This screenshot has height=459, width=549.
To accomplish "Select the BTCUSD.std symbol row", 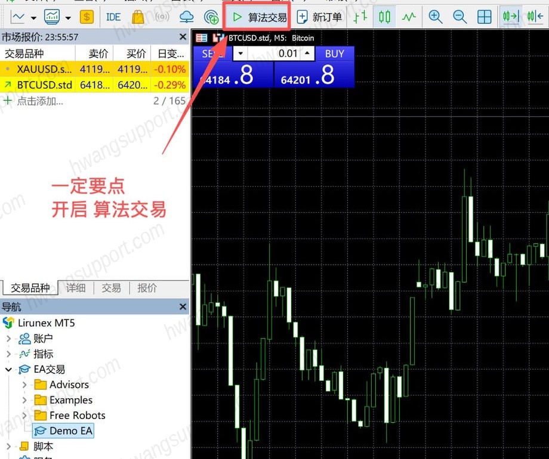I will click(94, 85).
